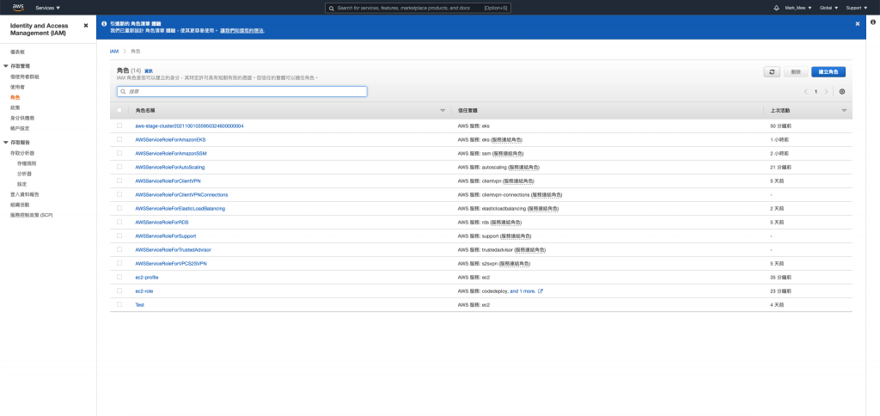Sort by last activity column arrow
This screenshot has width=880, height=416.
coord(844,111)
